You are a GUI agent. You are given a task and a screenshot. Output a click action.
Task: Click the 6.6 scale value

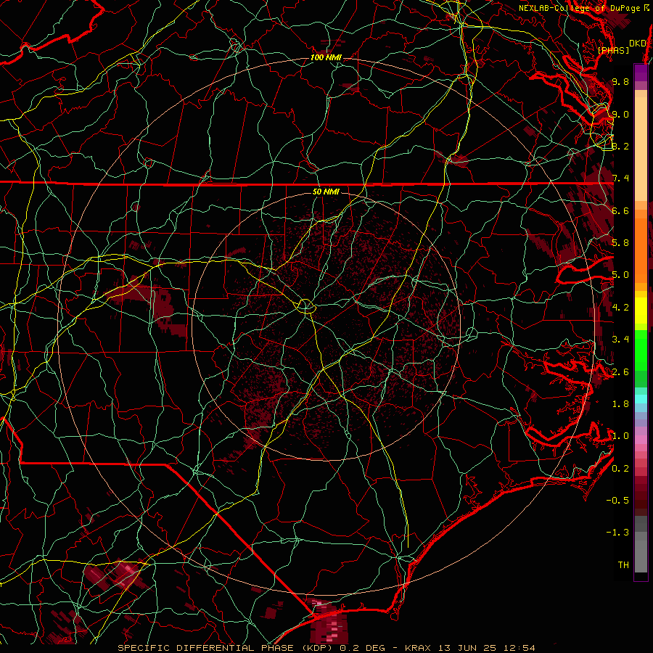[620, 210]
